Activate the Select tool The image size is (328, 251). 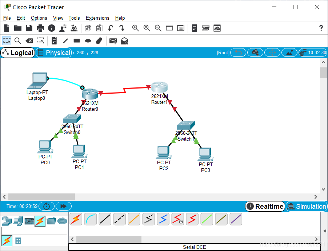click(7, 41)
